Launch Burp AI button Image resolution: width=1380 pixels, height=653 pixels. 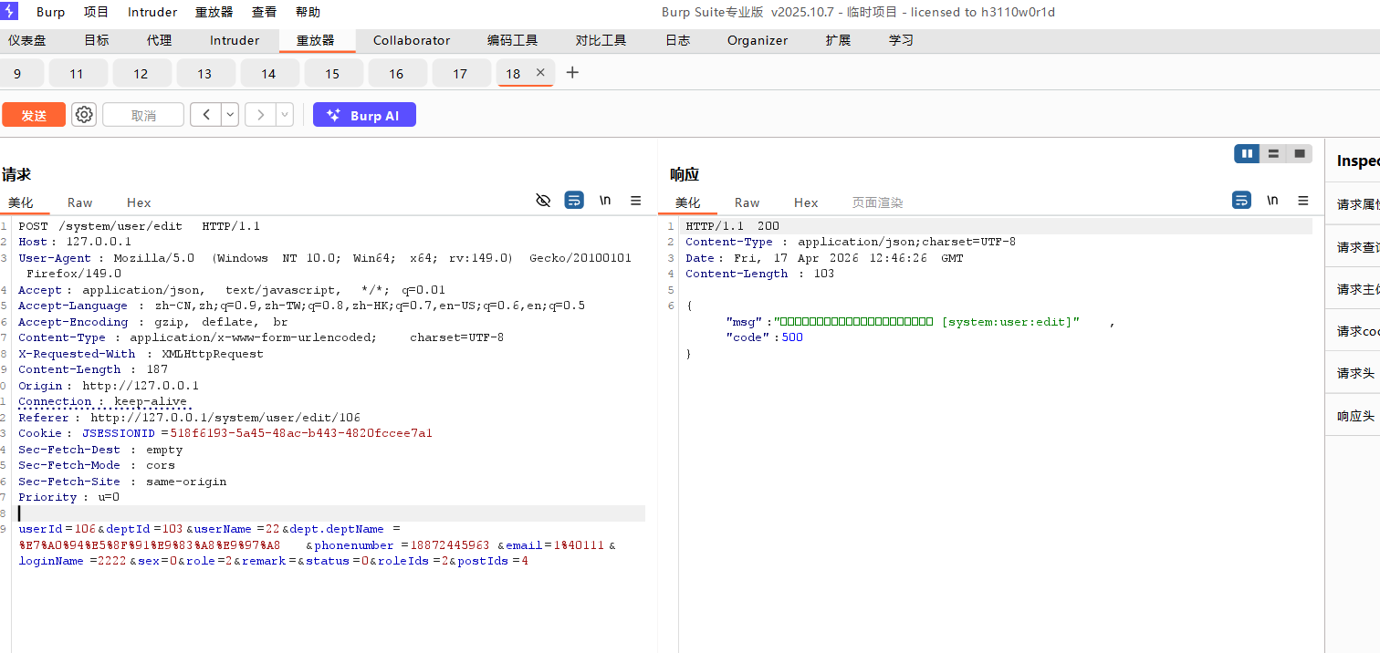pyautogui.click(x=364, y=115)
